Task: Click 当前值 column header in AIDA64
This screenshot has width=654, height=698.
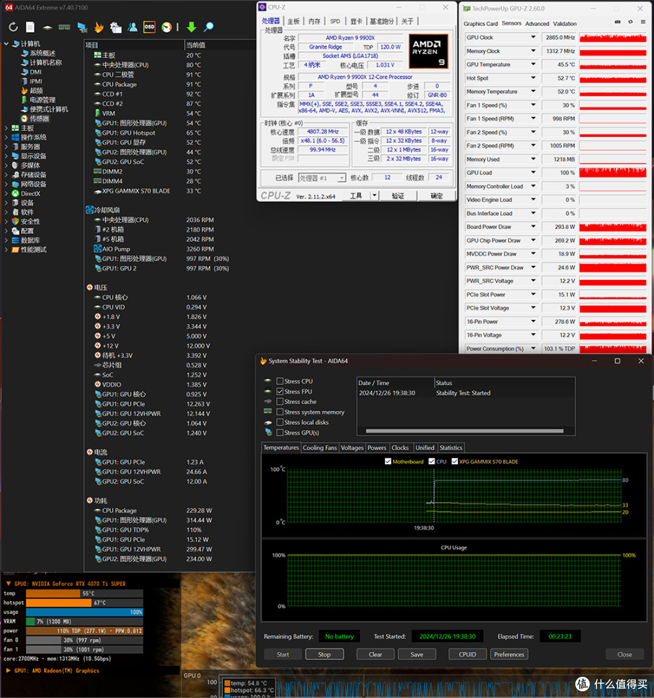Action: [220, 45]
